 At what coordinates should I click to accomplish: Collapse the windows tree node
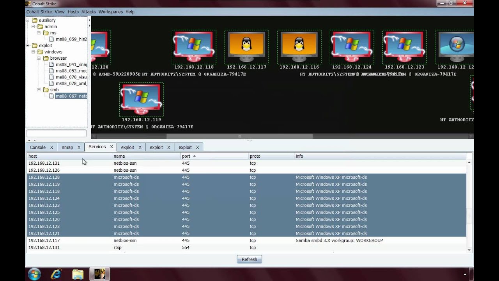click(34, 52)
